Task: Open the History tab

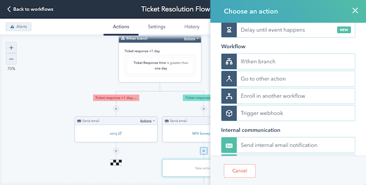Action: [192, 26]
